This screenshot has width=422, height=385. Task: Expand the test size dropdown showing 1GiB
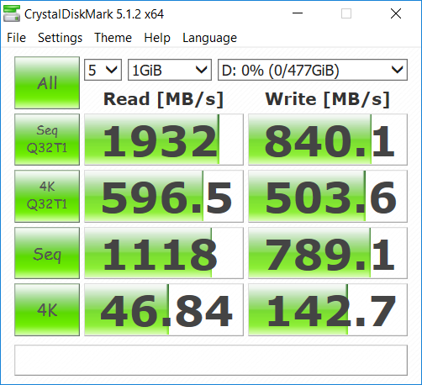point(170,70)
